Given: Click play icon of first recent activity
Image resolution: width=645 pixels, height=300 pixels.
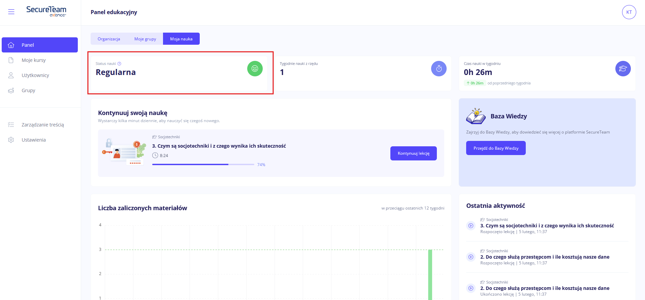Looking at the screenshot, I should tap(471, 226).
